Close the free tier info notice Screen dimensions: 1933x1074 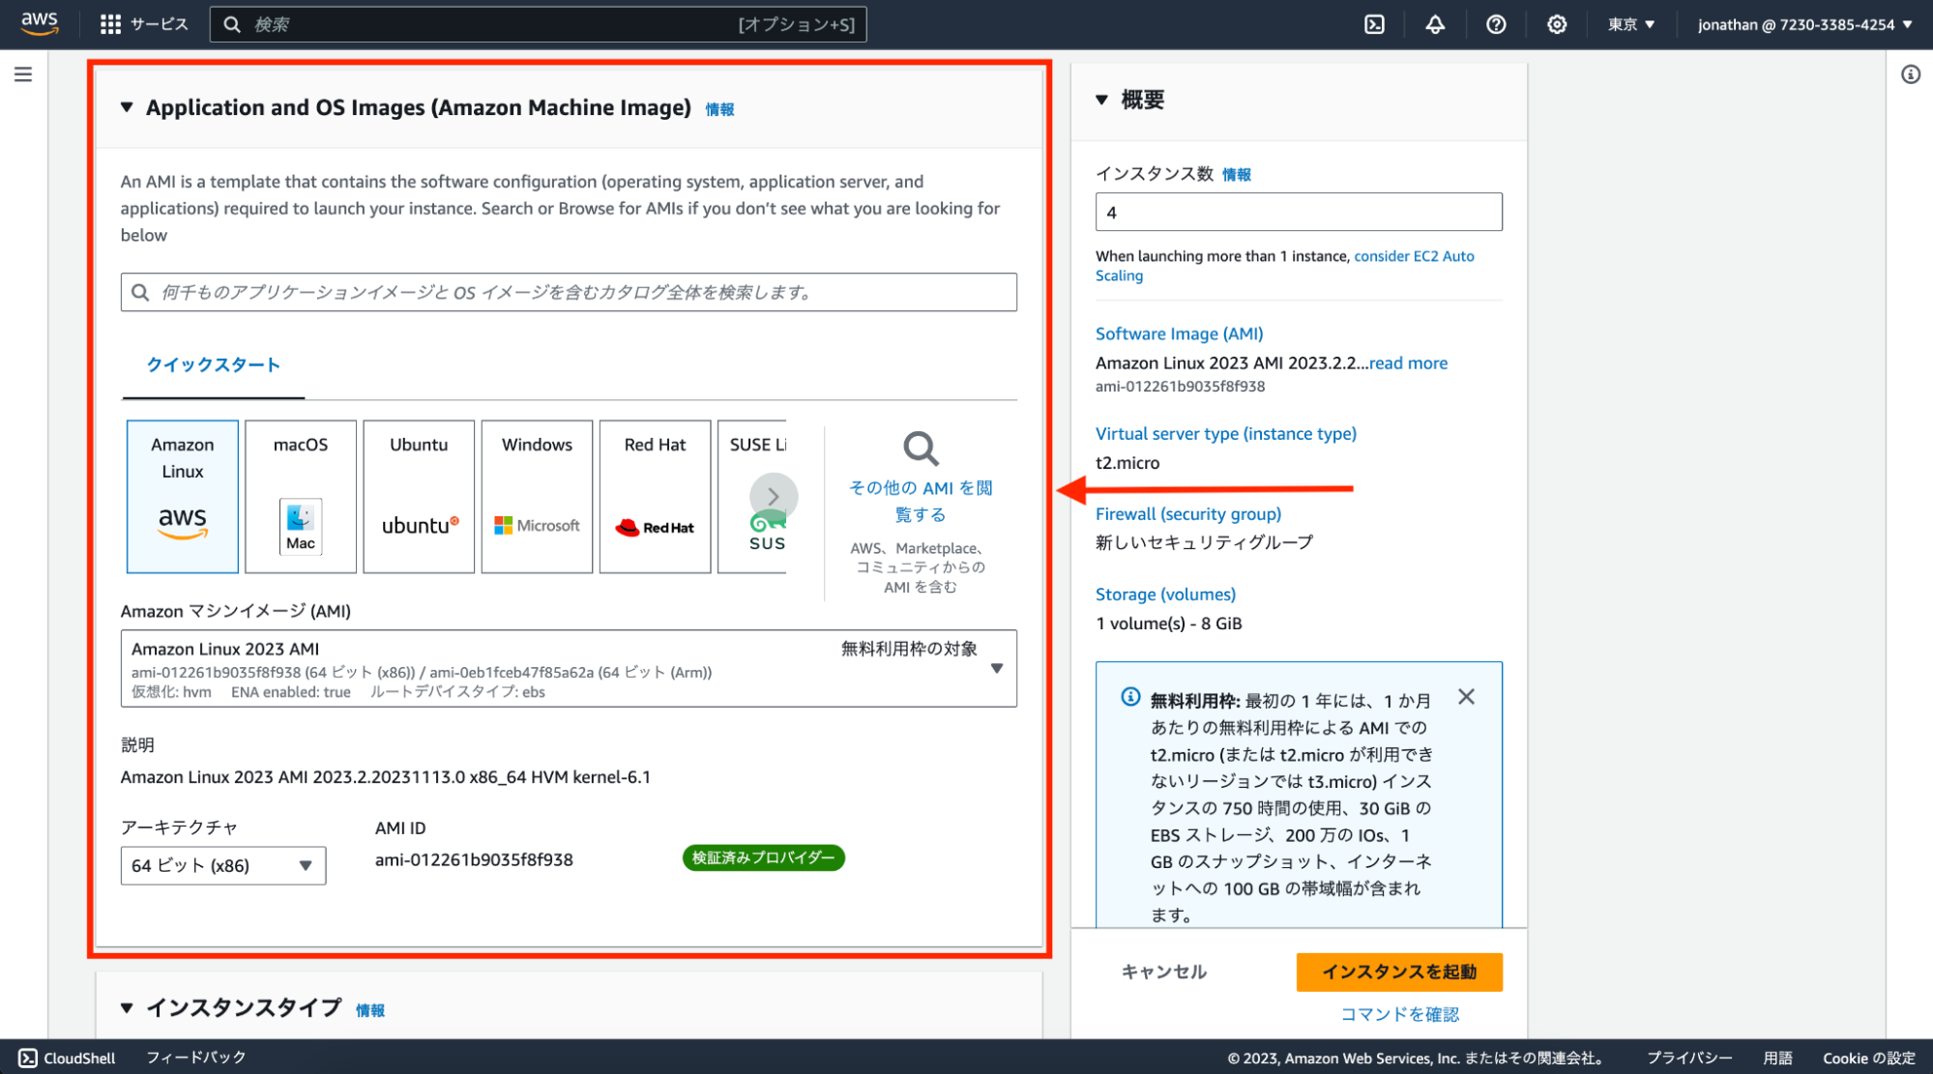tap(1466, 697)
